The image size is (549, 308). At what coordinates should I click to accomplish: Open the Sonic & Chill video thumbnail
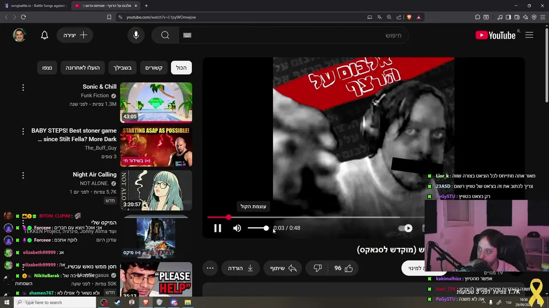[x=156, y=103]
